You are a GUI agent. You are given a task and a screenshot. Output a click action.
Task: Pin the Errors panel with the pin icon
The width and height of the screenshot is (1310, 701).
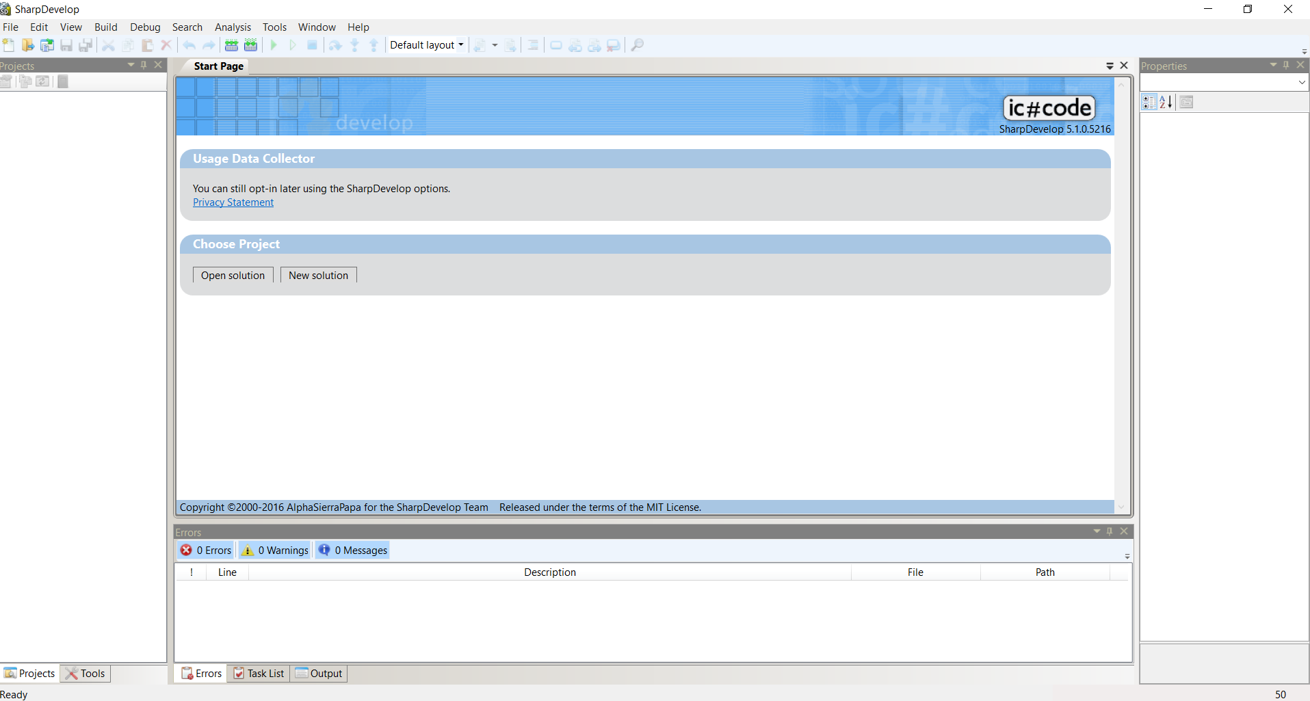[1109, 531]
